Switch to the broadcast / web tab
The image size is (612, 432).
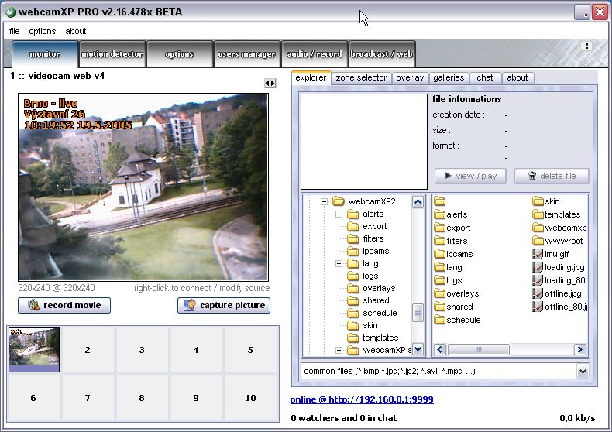click(381, 53)
